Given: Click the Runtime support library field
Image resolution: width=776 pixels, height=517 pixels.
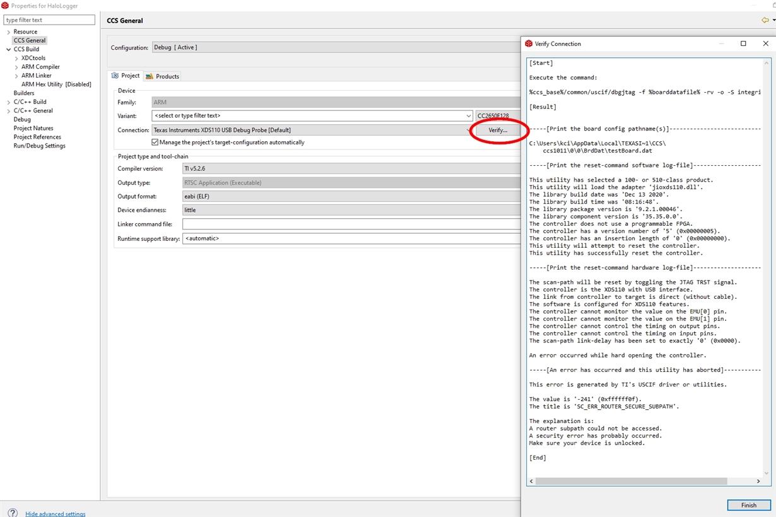Looking at the screenshot, I should click(x=351, y=238).
